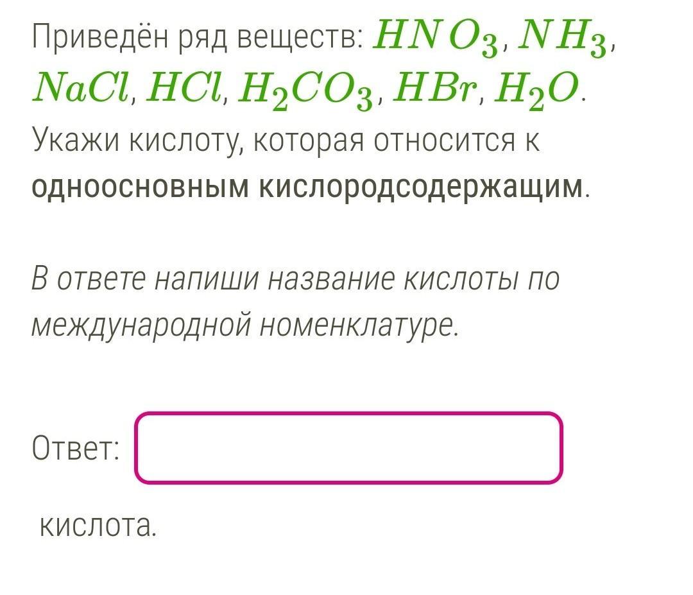Click the word 'кислота.' below the field
The height and width of the screenshot is (595, 693).
tap(98, 526)
